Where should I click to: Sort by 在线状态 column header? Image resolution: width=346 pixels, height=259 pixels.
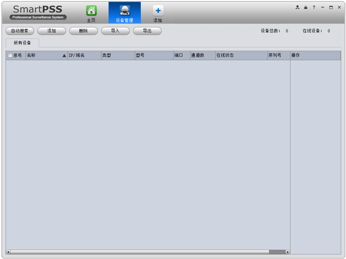pyautogui.click(x=240, y=56)
